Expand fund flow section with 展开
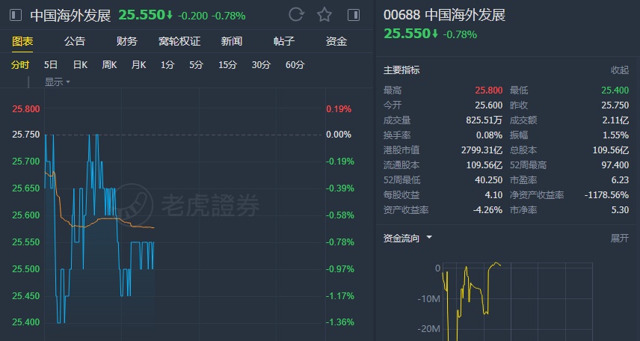 620,238
